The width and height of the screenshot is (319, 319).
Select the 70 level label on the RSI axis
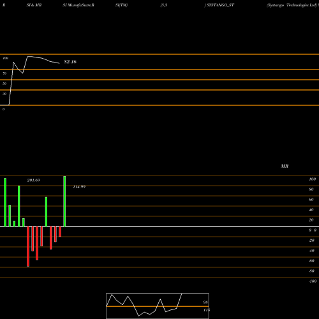pyautogui.click(x=4, y=73)
